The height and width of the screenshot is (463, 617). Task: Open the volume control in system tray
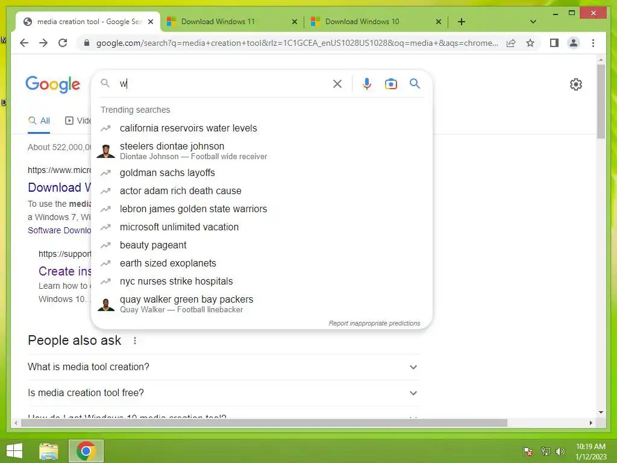[x=560, y=452]
